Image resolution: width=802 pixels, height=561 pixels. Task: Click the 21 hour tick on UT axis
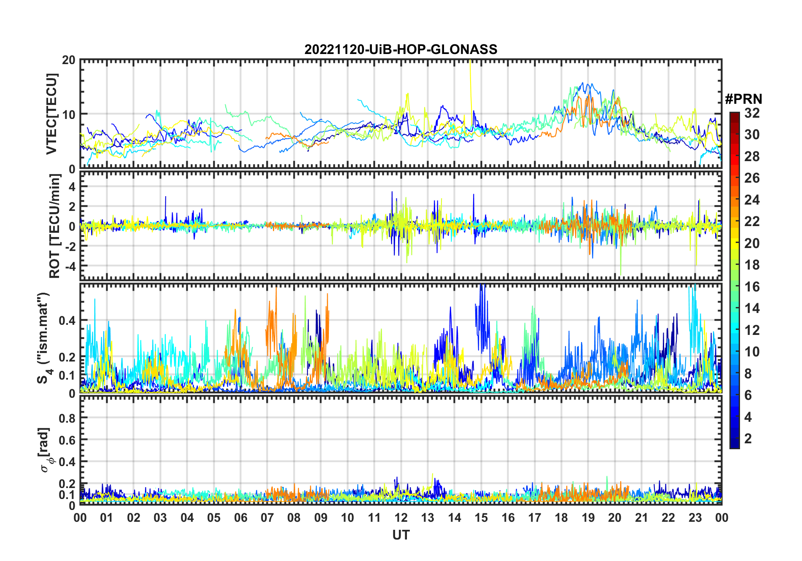(x=641, y=518)
